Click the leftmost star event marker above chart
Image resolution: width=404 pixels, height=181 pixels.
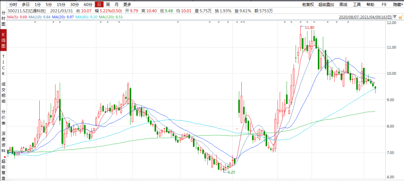click(x=35, y=22)
